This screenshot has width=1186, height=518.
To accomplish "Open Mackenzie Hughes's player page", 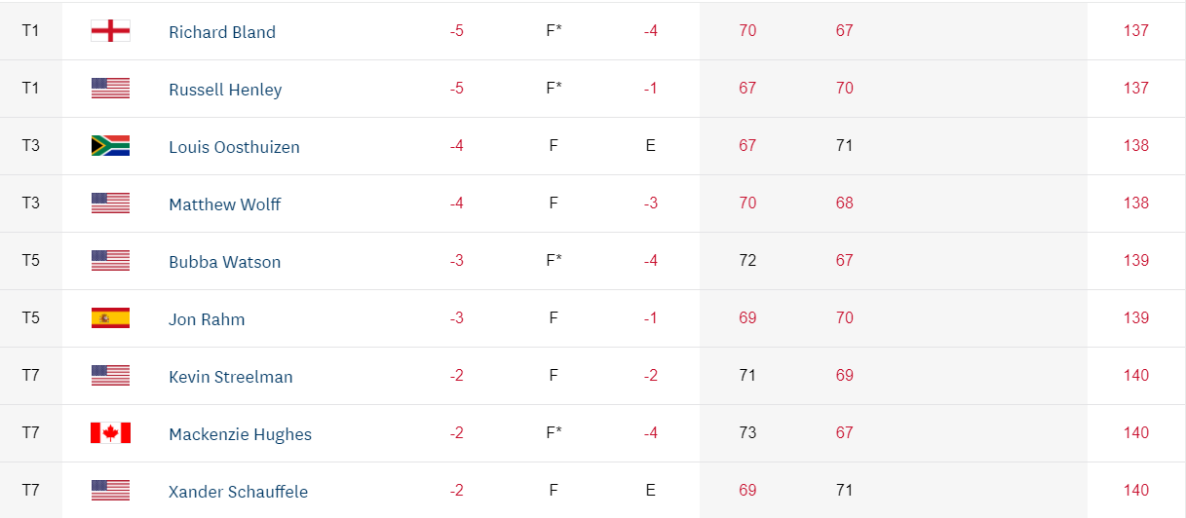I will 240,434.
